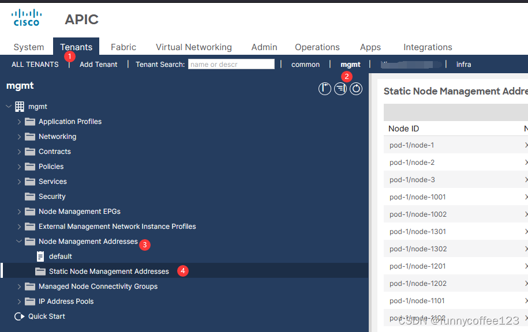528x332 pixels.
Task: Click the first round navigation toolbar icon
Action: coord(325,89)
